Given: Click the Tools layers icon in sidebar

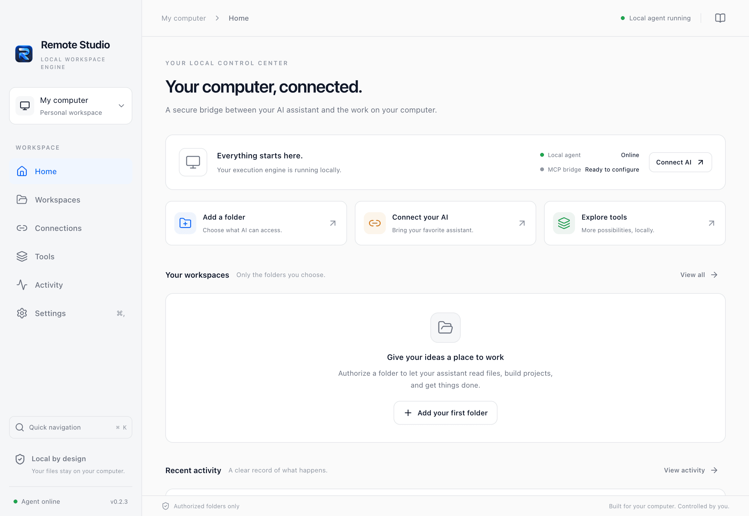Looking at the screenshot, I should pyautogui.click(x=22, y=256).
